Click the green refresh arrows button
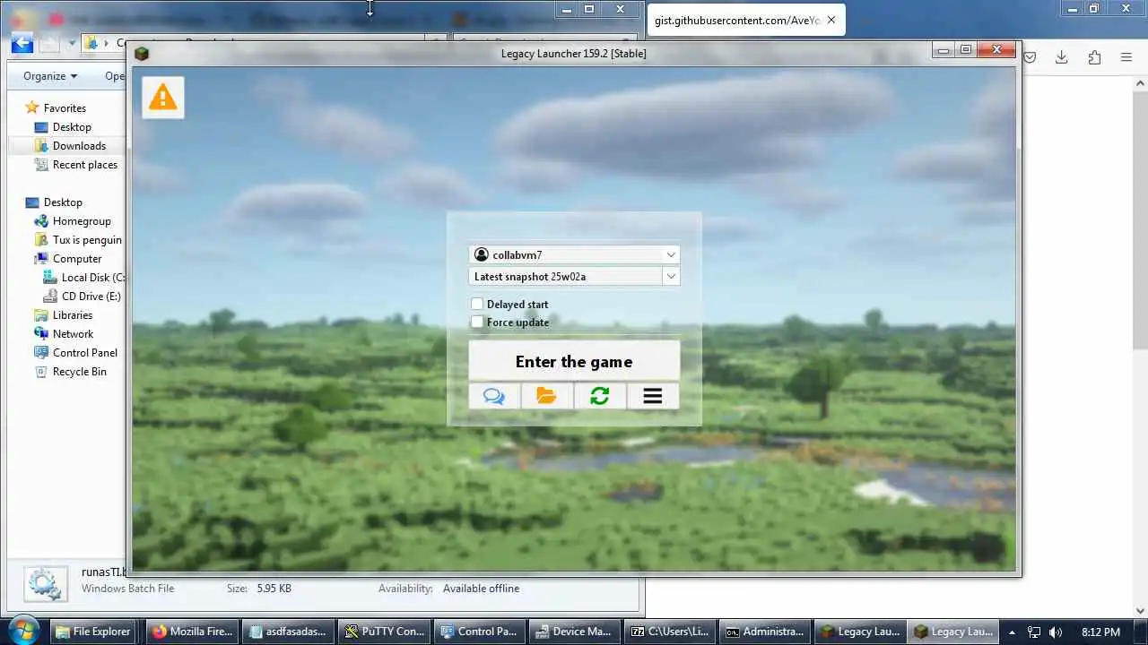This screenshot has width=1148, height=645. pos(600,396)
